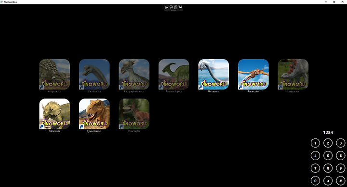Launch the Plesiosaurus DinoWorld shortcut
This screenshot has width=347, height=187.
point(214,74)
